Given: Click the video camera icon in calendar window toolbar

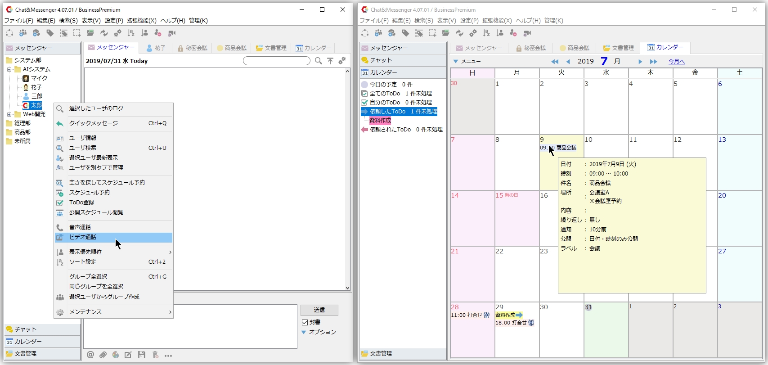Looking at the screenshot, I should (527, 33).
